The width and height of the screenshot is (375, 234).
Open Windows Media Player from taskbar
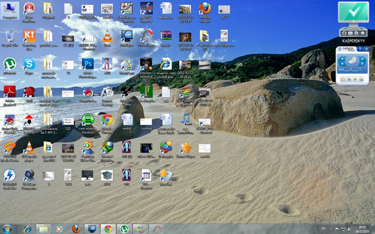[x=59, y=229]
